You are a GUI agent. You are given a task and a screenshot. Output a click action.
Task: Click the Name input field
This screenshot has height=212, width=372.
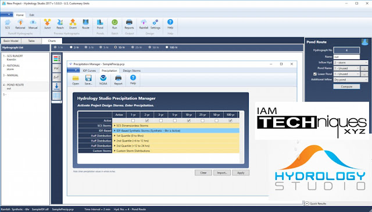[346, 57]
